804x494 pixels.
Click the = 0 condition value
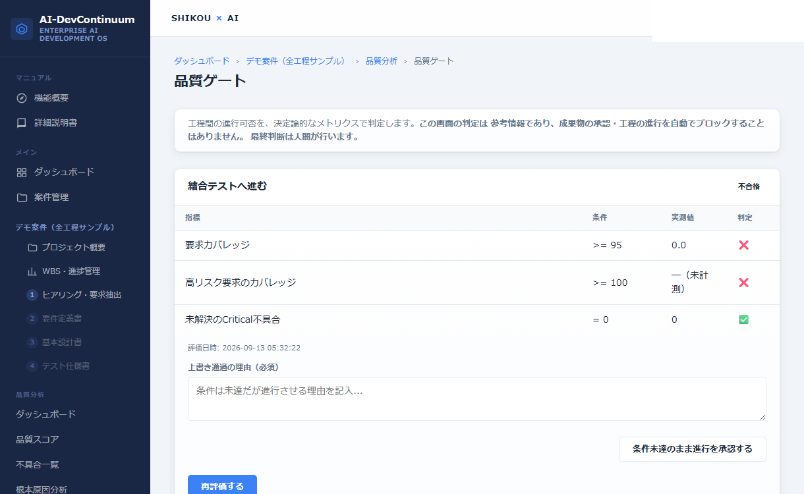click(x=601, y=319)
